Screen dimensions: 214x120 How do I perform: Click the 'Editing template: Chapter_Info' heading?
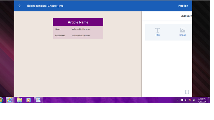point(45,6)
